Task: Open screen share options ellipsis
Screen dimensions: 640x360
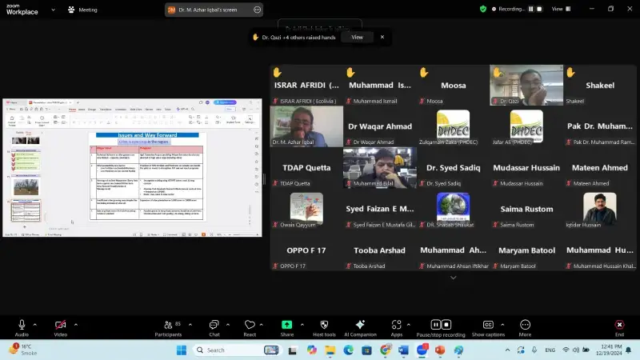Action: (x=257, y=10)
